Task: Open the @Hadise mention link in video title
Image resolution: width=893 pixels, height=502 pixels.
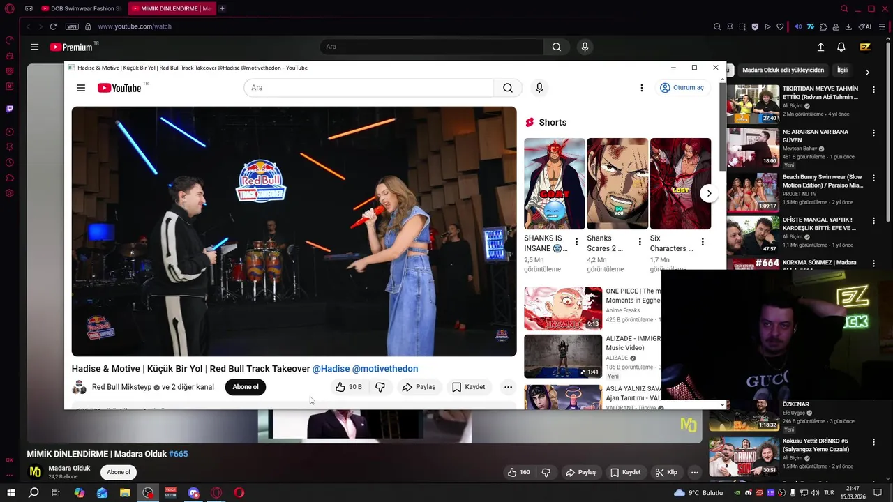Action: click(x=331, y=369)
